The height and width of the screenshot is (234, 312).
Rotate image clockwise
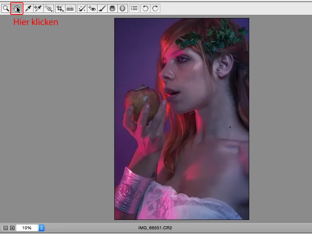155,9
